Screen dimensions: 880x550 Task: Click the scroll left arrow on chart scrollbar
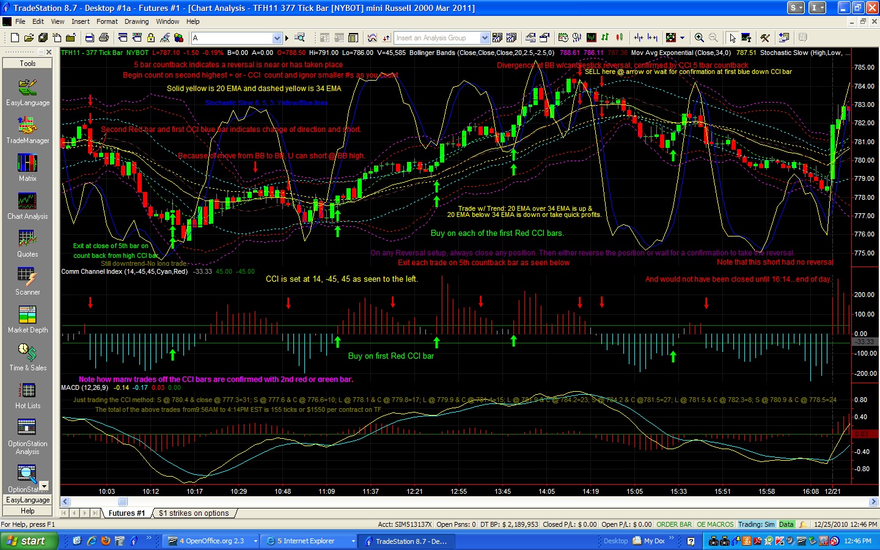tap(65, 502)
